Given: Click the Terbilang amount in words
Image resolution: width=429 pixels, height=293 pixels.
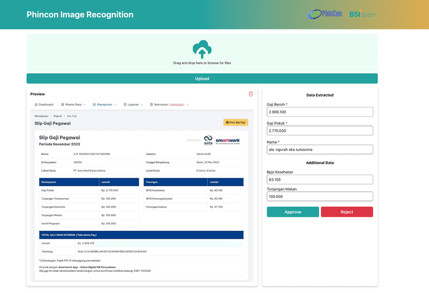Looking at the screenshot, I should click(x=112, y=252).
